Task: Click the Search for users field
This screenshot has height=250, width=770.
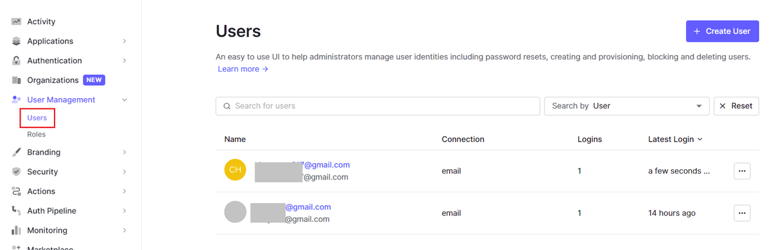Action: [377, 106]
